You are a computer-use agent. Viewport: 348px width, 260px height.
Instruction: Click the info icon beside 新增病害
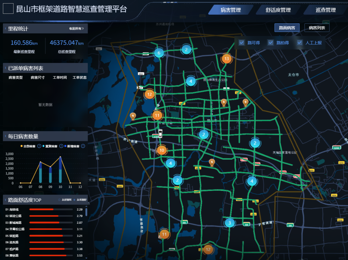(83, 146)
